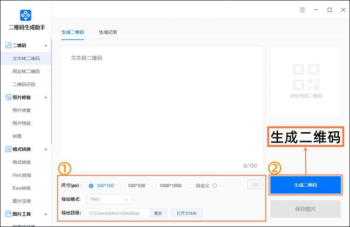
Task: Click the 二维码生成助手 app title
Action: coord(27,27)
